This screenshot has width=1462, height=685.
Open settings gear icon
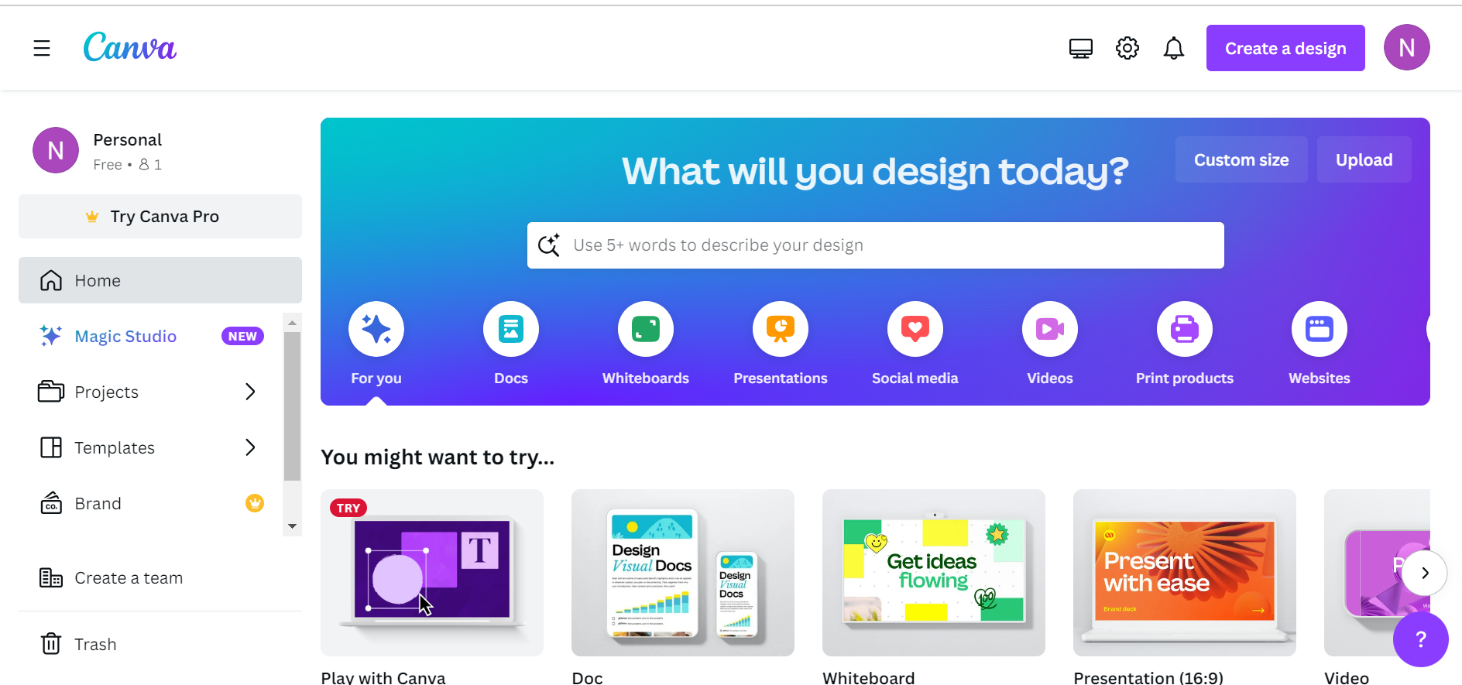click(x=1127, y=48)
